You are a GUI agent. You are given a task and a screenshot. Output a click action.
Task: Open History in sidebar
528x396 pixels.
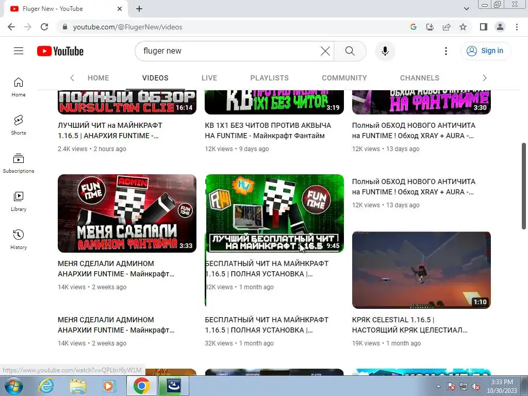pyautogui.click(x=19, y=239)
